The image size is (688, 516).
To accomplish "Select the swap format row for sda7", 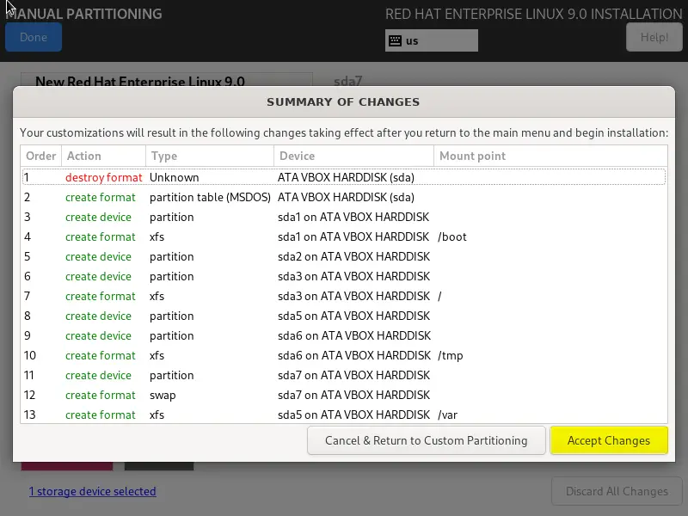I will (344, 395).
